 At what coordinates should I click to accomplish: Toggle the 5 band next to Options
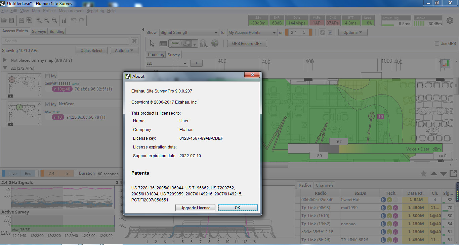coord(304,33)
